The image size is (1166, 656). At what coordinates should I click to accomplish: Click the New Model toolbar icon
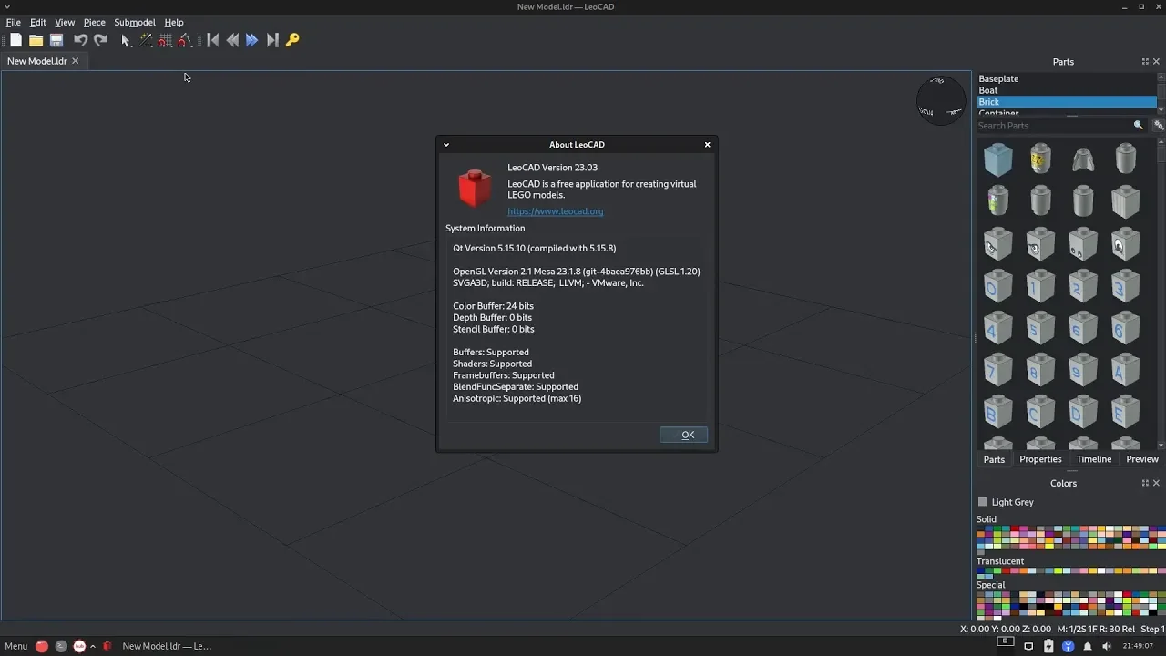pyautogui.click(x=15, y=40)
